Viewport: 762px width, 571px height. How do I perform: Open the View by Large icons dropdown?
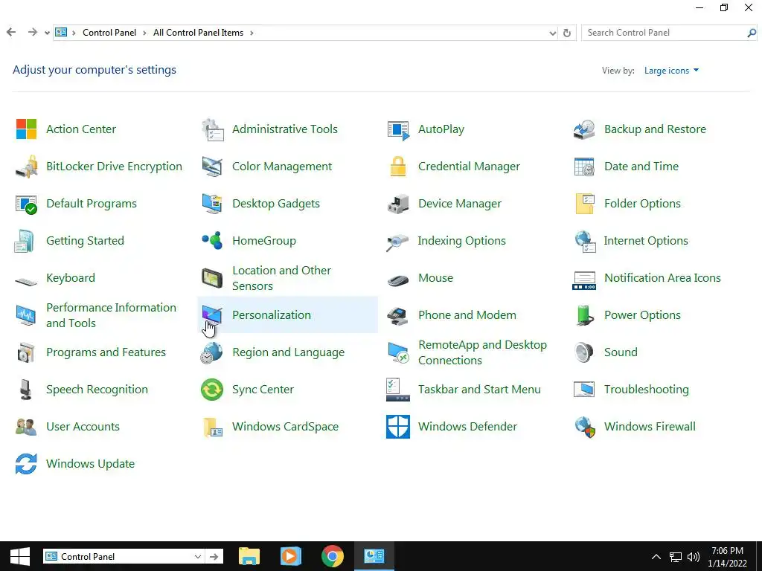[x=672, y=71]
